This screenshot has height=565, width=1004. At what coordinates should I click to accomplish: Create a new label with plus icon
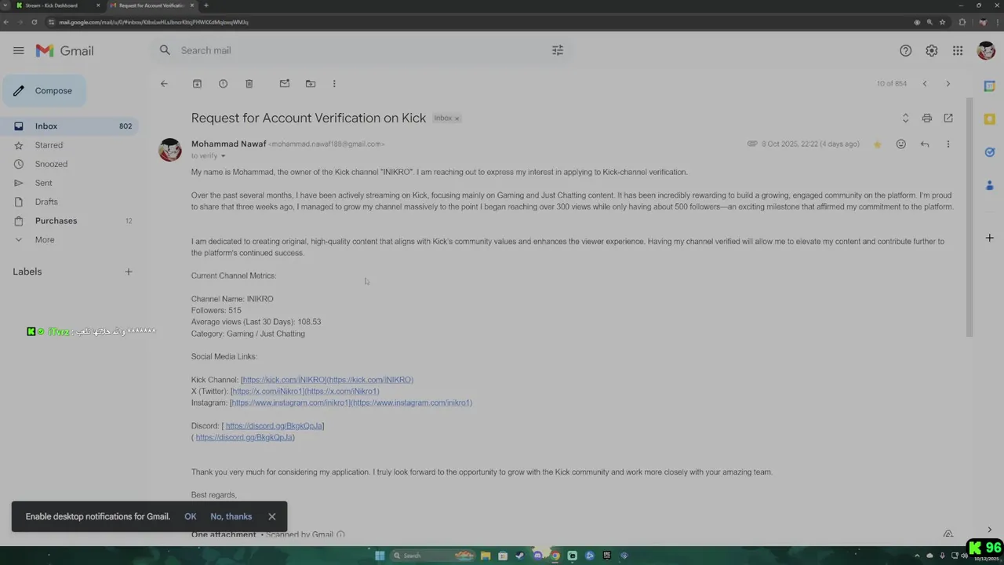point(129,272)
